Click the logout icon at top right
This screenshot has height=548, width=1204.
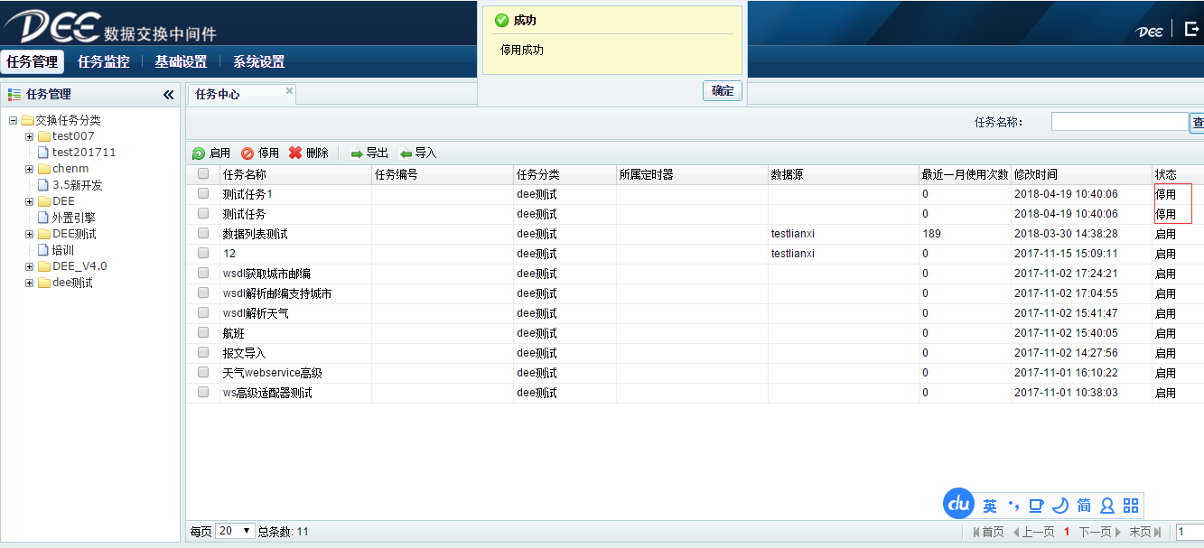[x=1191, y=29]
